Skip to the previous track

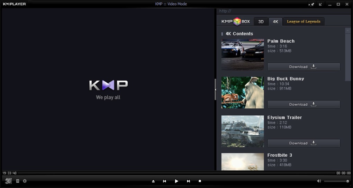[x=164, y=181]
